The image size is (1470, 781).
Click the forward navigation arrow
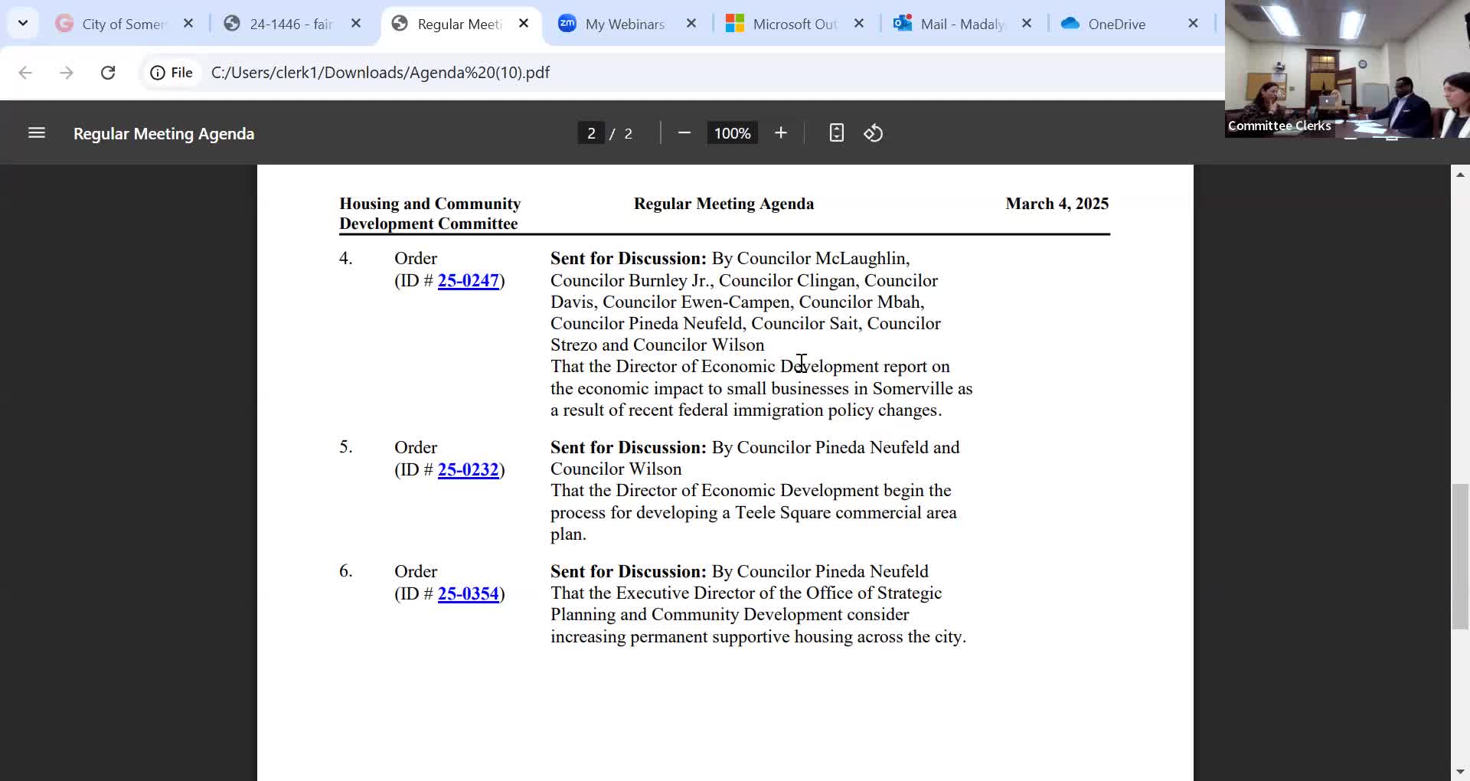click(x=67, y=73)
